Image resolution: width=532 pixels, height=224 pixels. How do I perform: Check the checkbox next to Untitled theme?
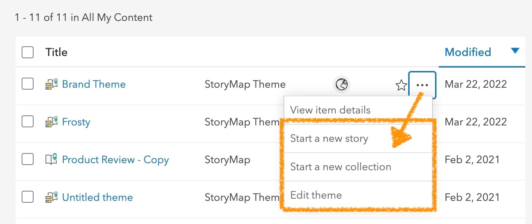pos(28,197)
